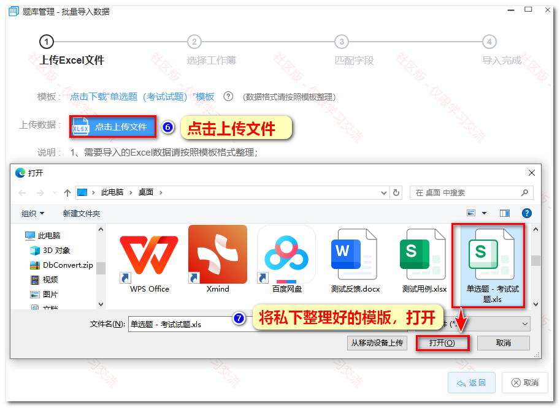Screen dimensions: 560x408
Task: Select the 单选题 - 考试试题.xls file
Action: tap(493, 265)
